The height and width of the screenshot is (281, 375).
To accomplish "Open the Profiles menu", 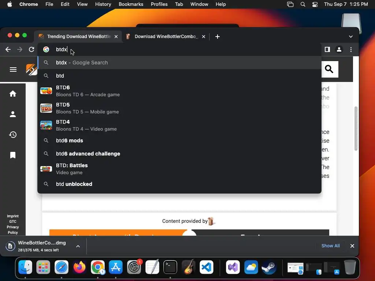I will pos(159,4).
